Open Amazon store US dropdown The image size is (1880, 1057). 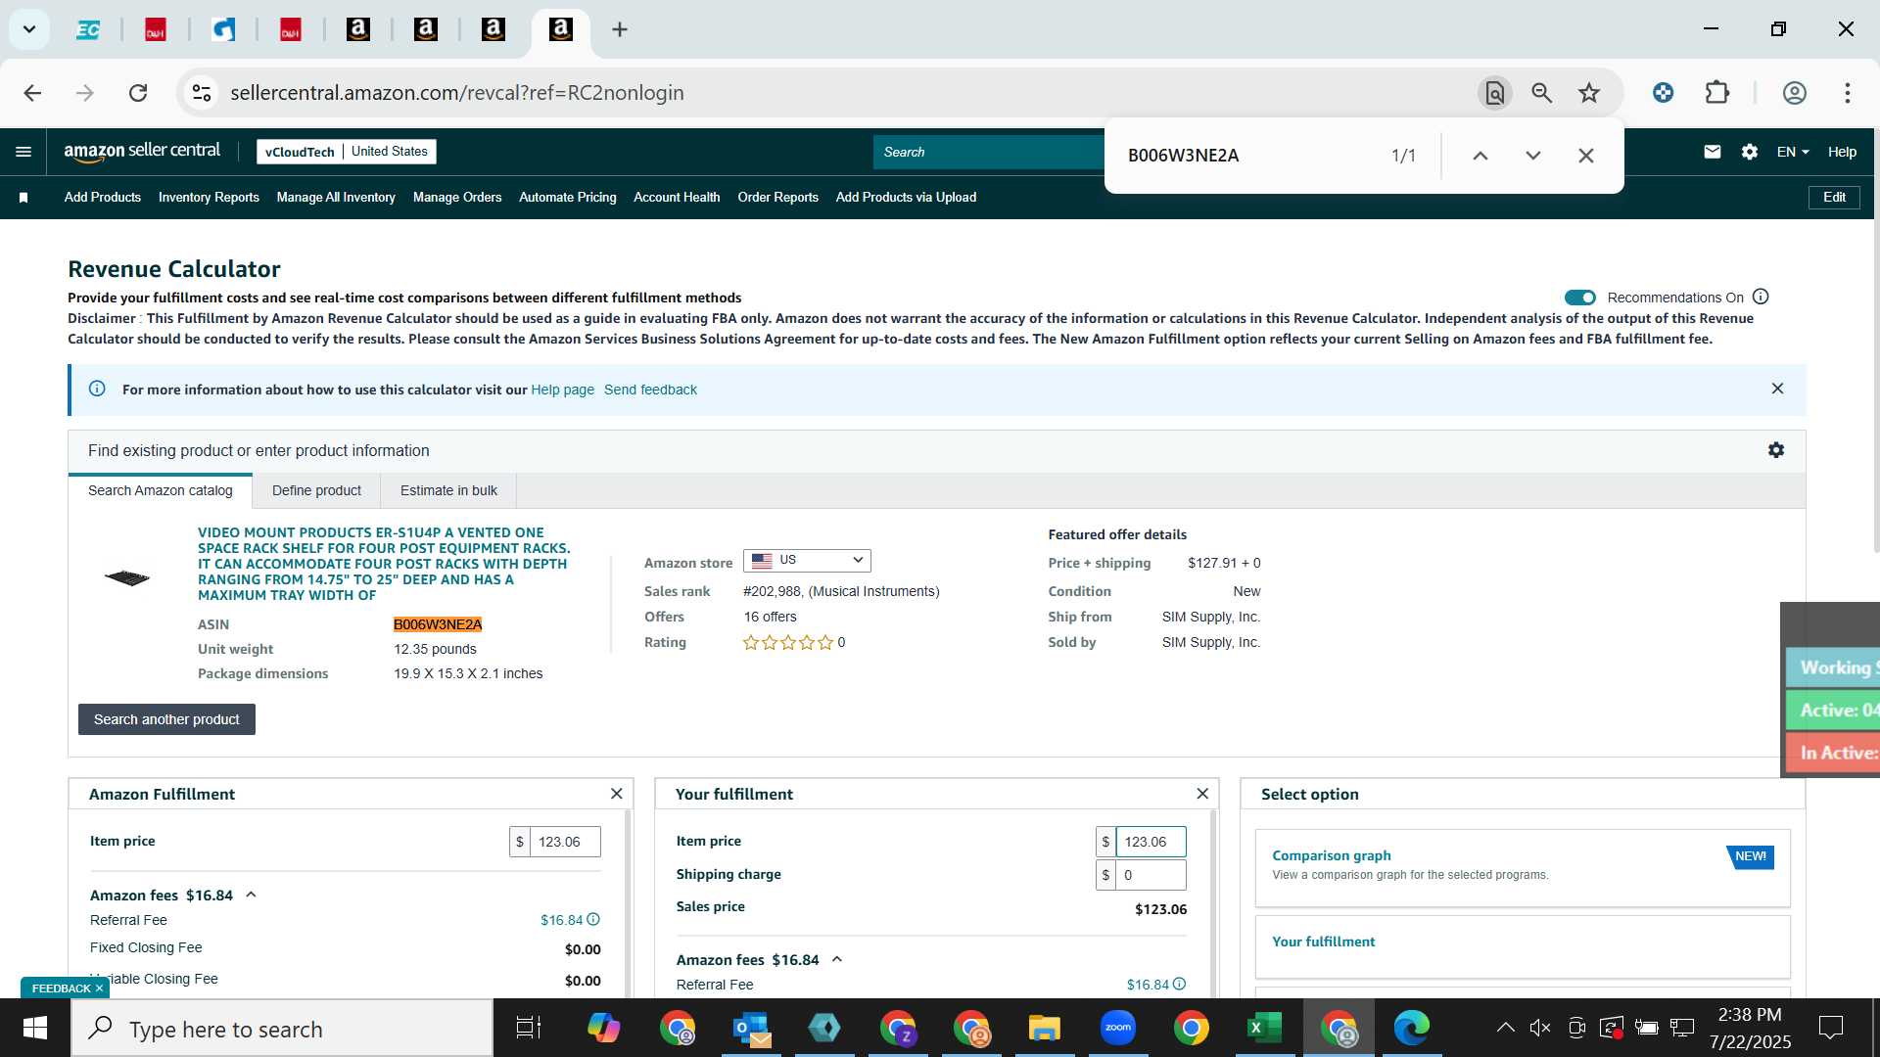[807, 560]
